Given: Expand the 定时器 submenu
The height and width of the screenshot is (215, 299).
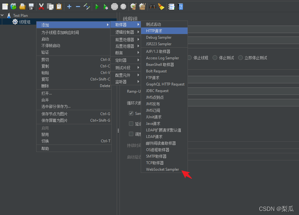Looking at the screenshot, I should tap(125, 60).
